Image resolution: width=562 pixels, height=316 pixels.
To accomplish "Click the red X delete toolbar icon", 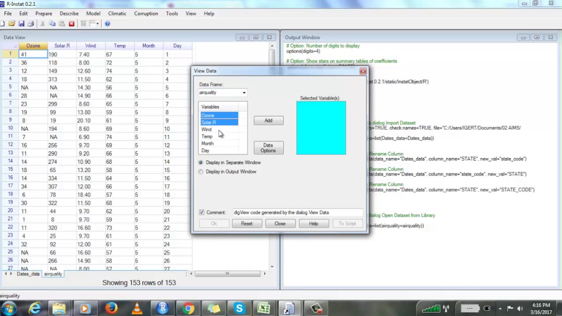I will (72, 24).
